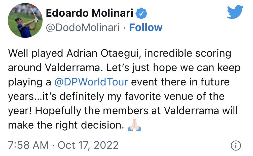Open the @DodoMolinari handle link
Screen dimensions: 253x156
[x=83, y=28]
